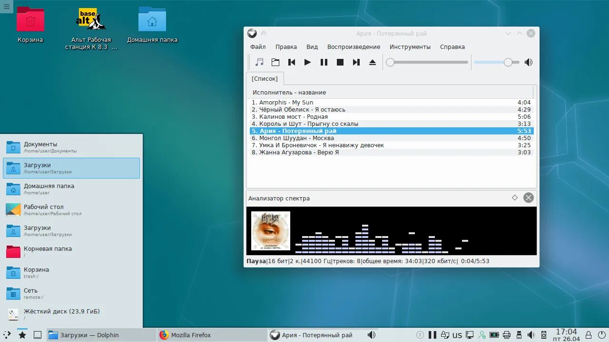Click the eject toolbar icon

coord(373,62)
